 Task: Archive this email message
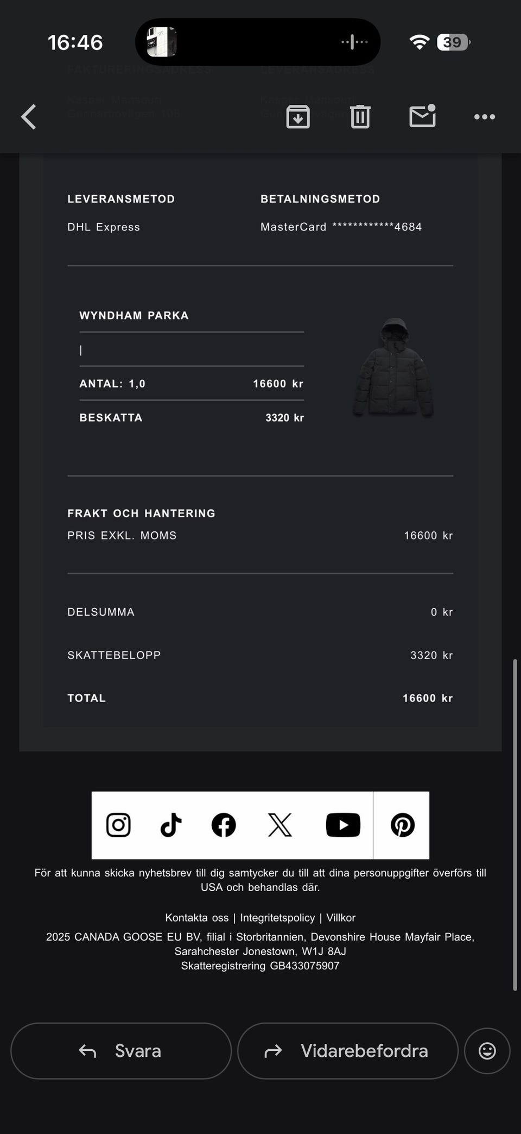point(298,117)
